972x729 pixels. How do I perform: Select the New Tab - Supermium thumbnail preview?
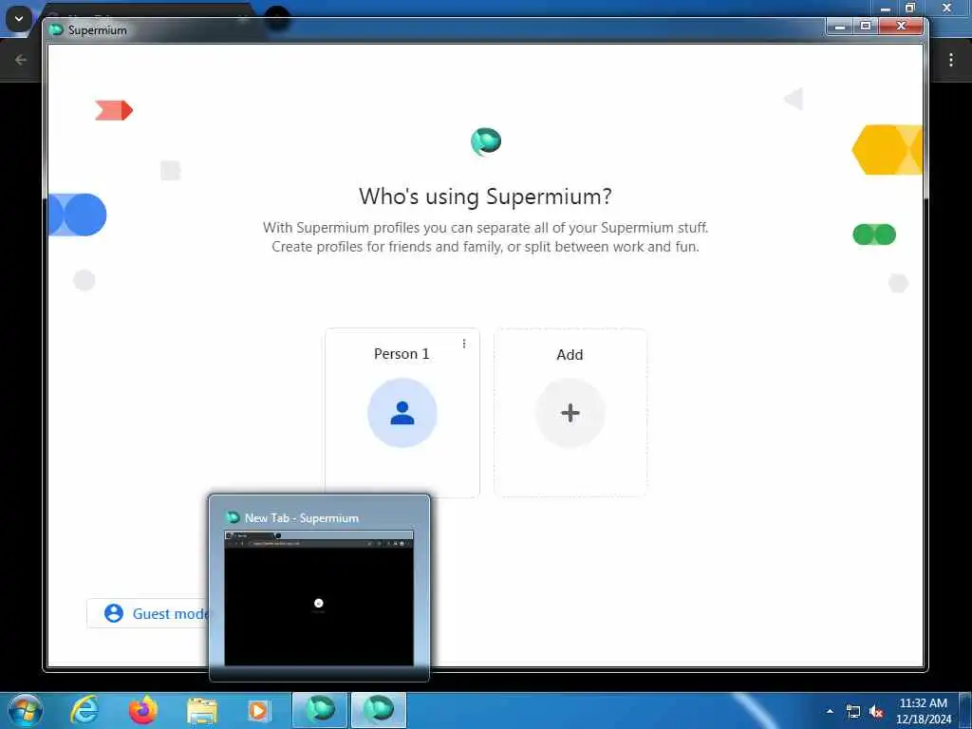[319, 598]
